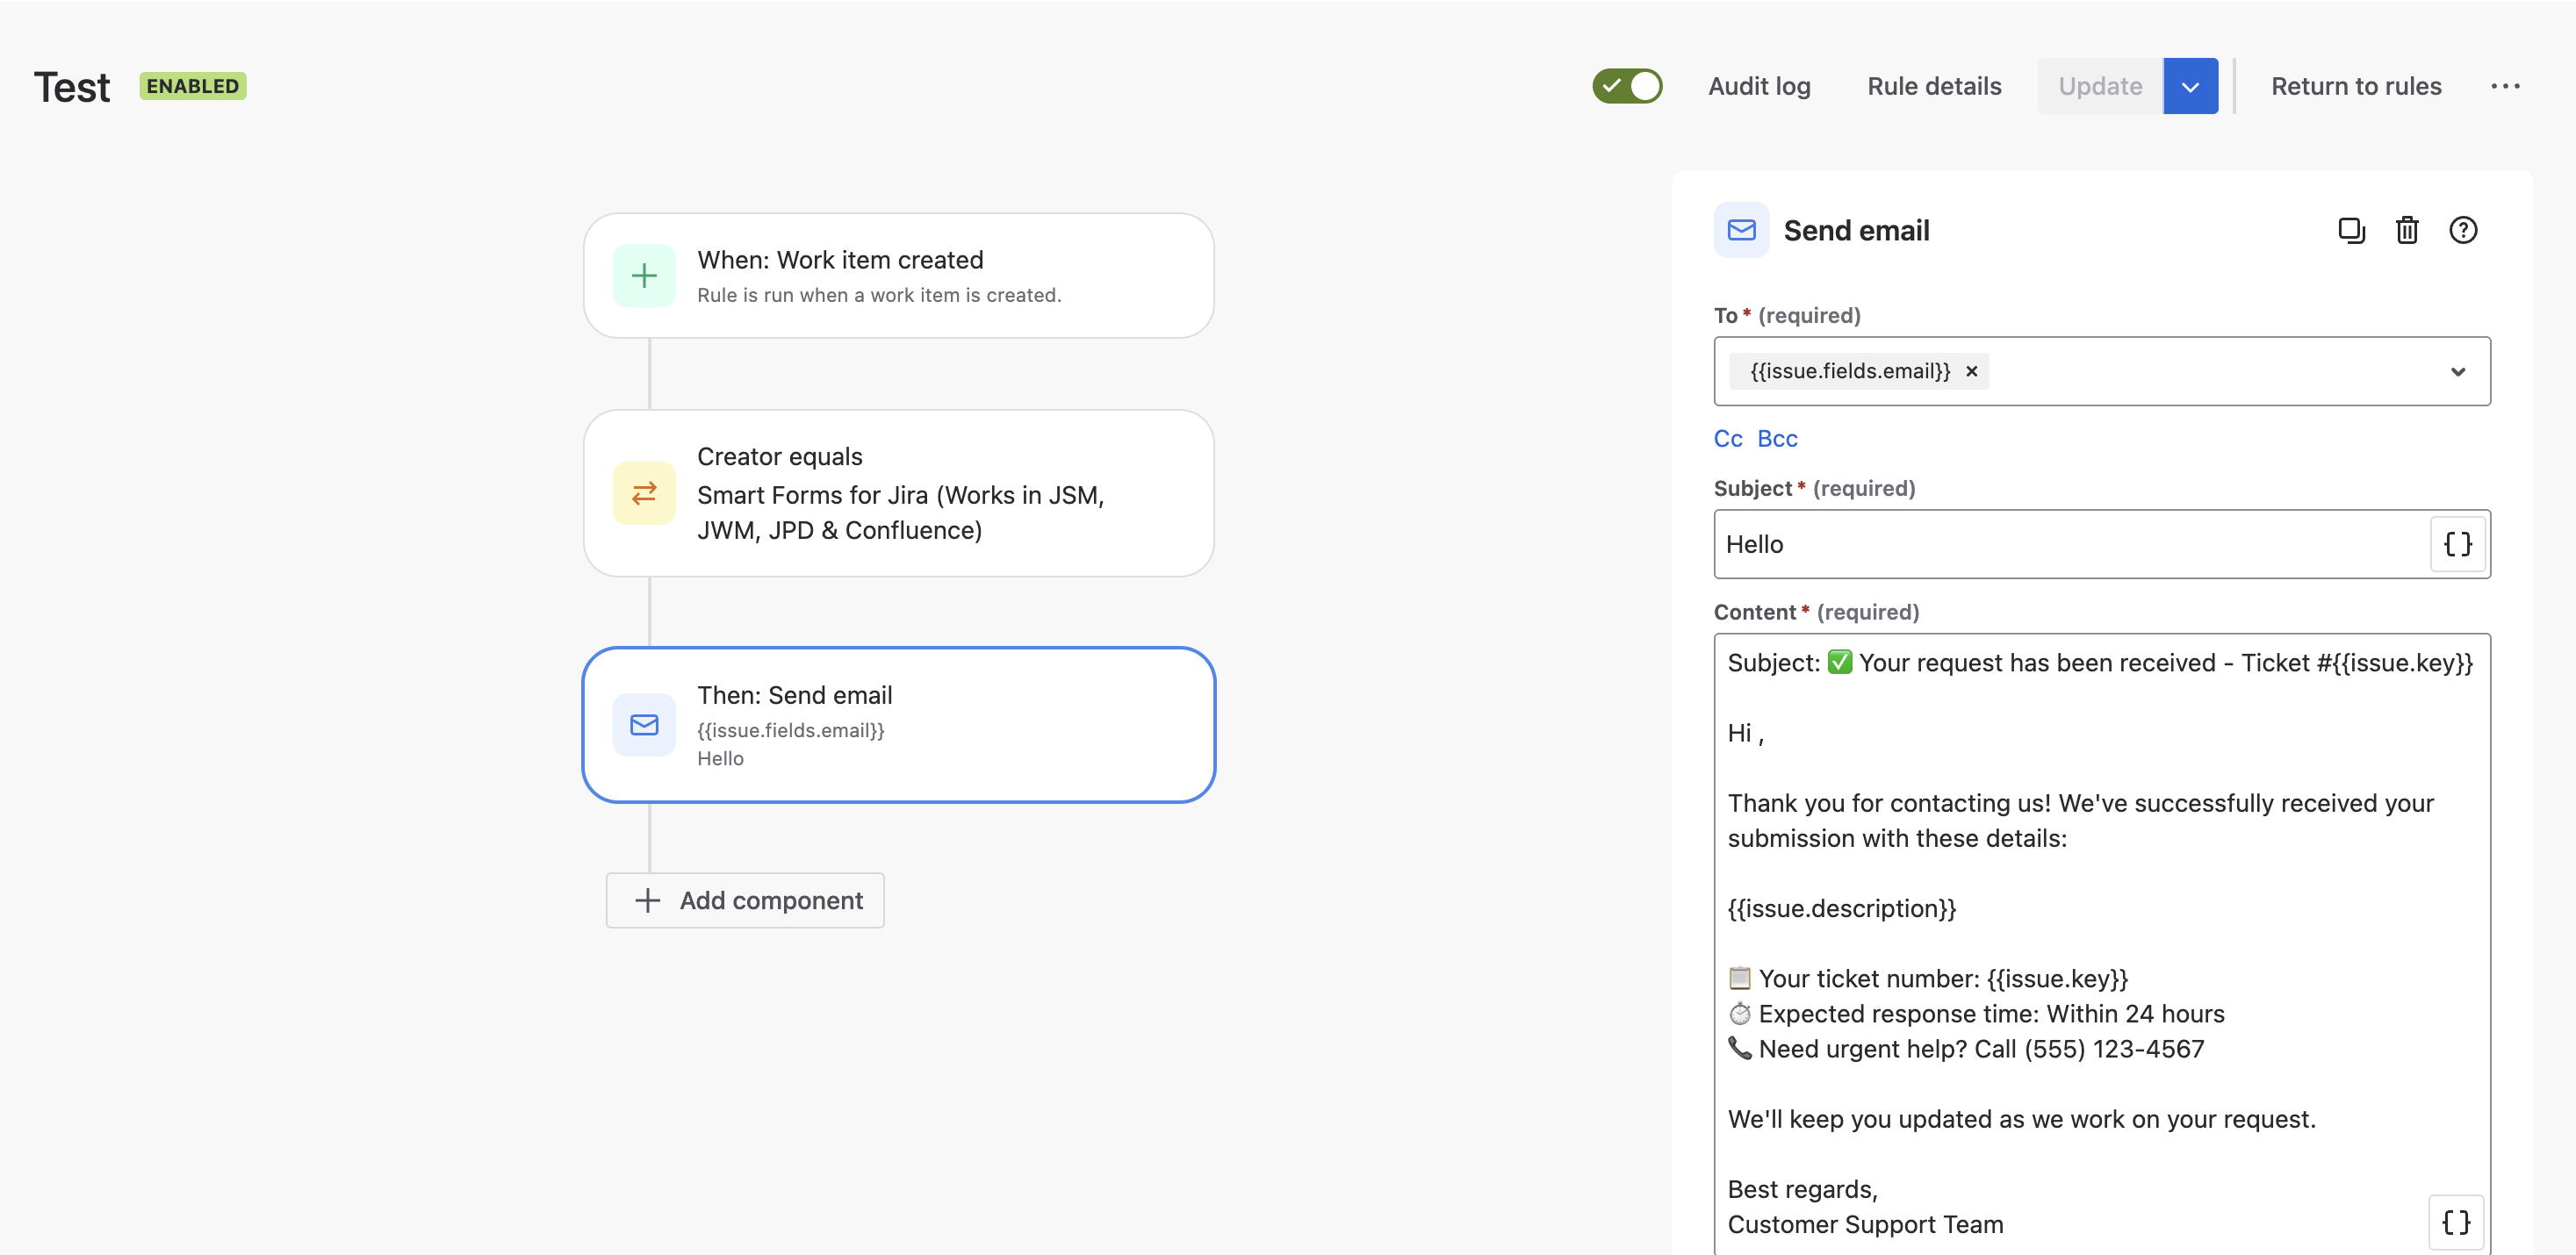Disable the rule with the enabled toggle
Viewport: 2576px width, 1255px height.
(1627, 87)
